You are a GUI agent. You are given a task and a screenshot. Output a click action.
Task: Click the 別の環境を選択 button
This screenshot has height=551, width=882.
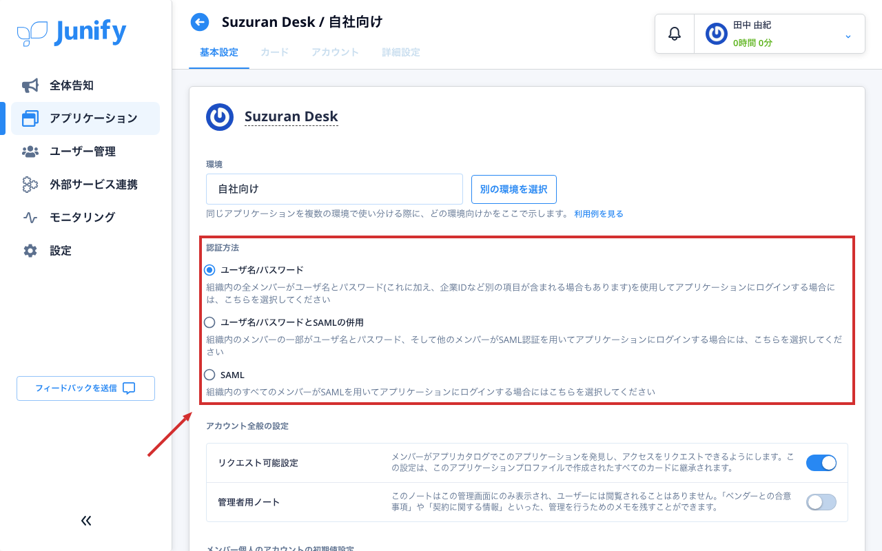pos(514,189)
